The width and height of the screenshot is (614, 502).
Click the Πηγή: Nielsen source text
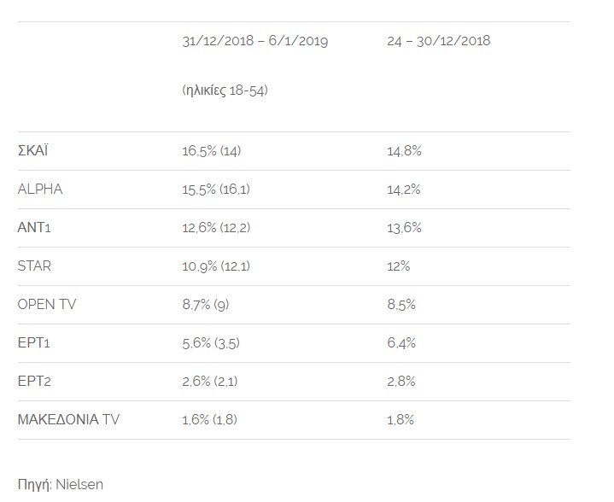pos(61,485)
